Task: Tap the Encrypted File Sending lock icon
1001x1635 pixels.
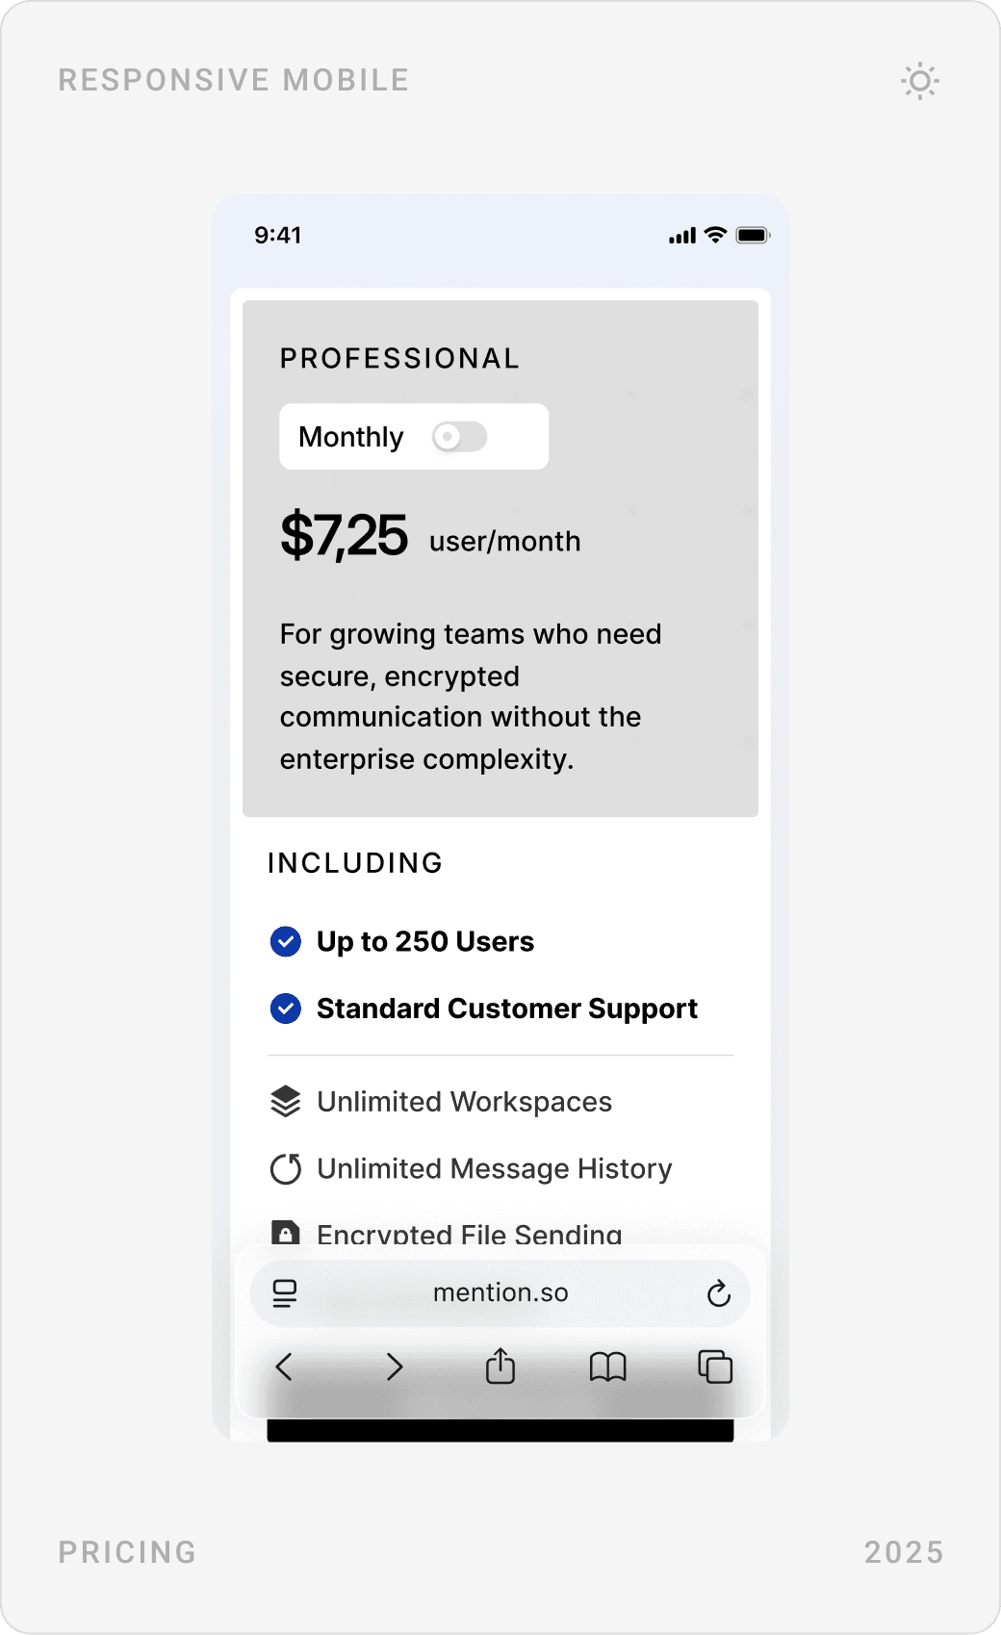Action: coord(286,1235)
